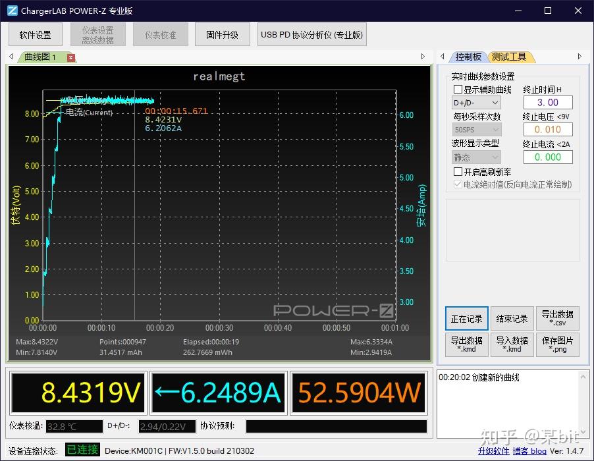Click the 升级软件 link

pos(493,450)
